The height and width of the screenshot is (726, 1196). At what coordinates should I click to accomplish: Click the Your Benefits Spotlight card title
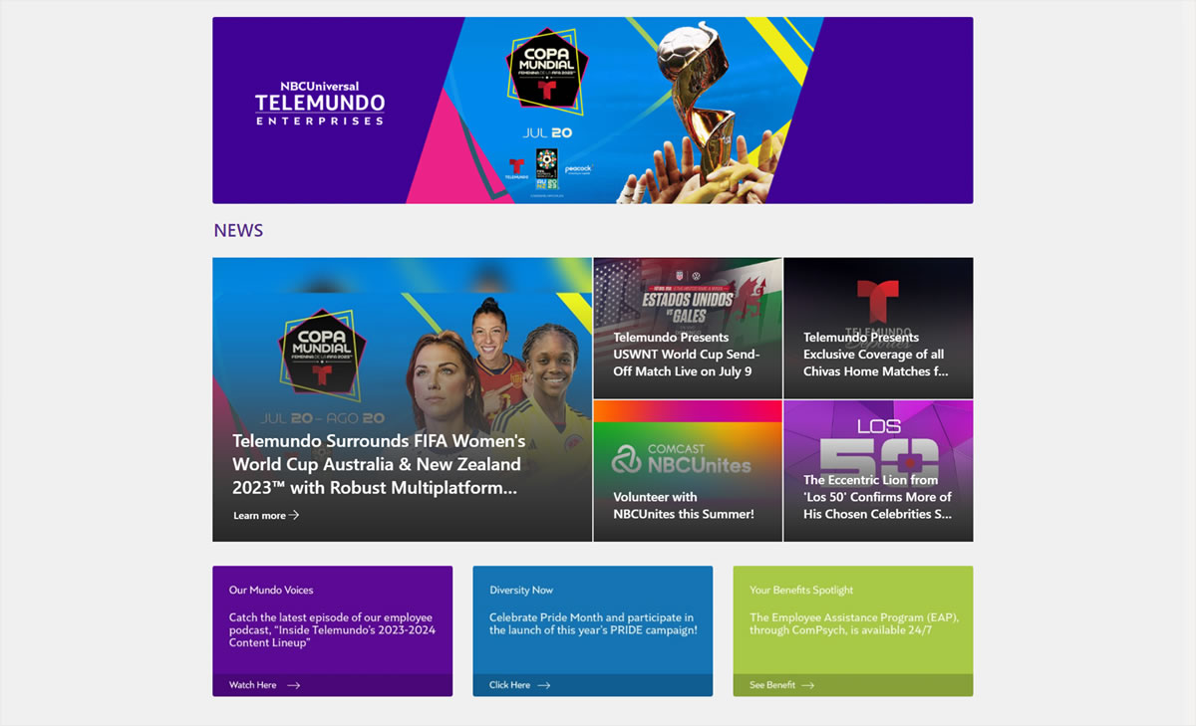[x=801, y=591]
